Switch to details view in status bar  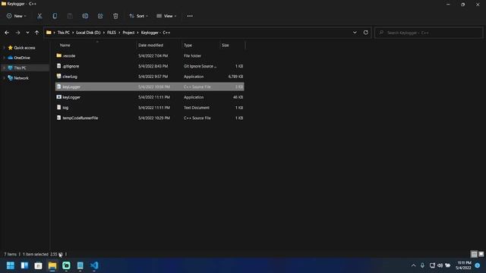(x=474, y=254)
